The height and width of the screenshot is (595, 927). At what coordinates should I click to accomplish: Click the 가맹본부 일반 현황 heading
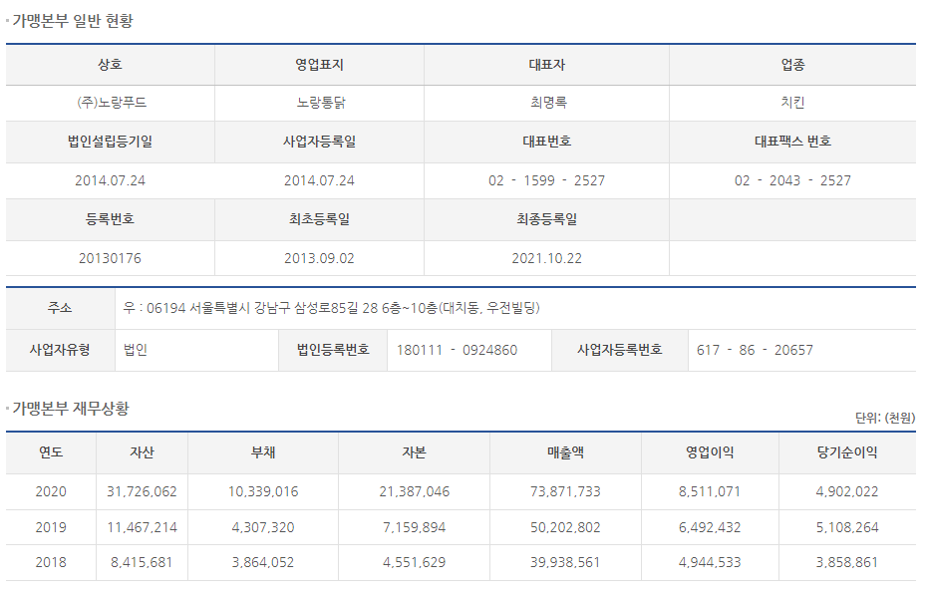click(73, 21)
